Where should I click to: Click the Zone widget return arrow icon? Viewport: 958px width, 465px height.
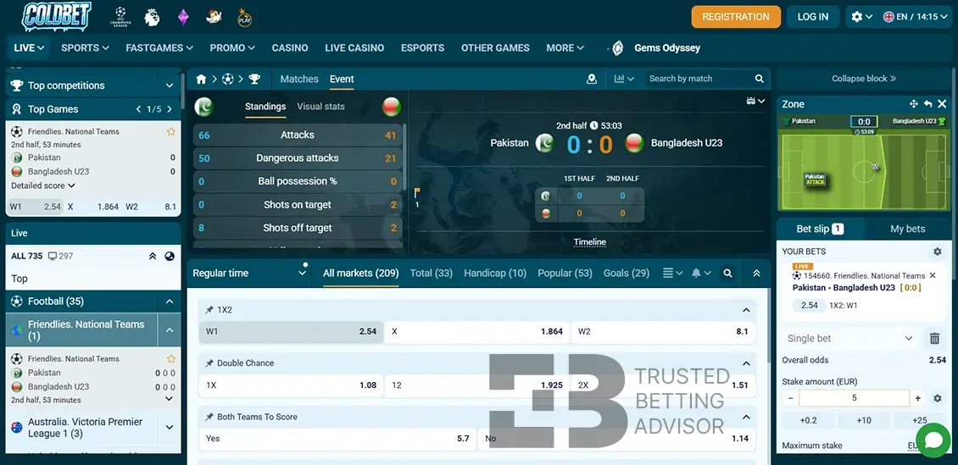928,103
